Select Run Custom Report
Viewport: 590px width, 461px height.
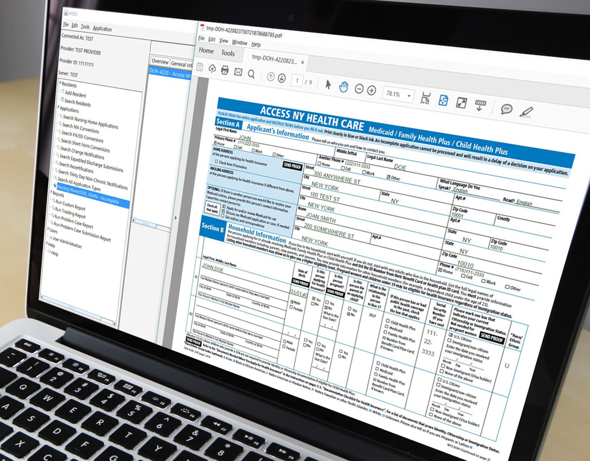(x=70, y=205)
